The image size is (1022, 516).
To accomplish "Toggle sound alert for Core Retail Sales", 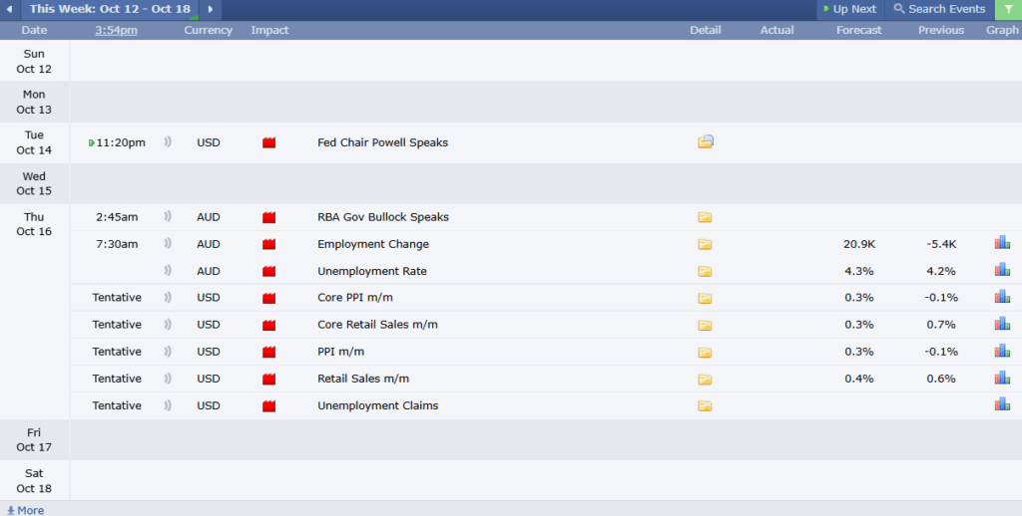I will (x=168, y=325).
